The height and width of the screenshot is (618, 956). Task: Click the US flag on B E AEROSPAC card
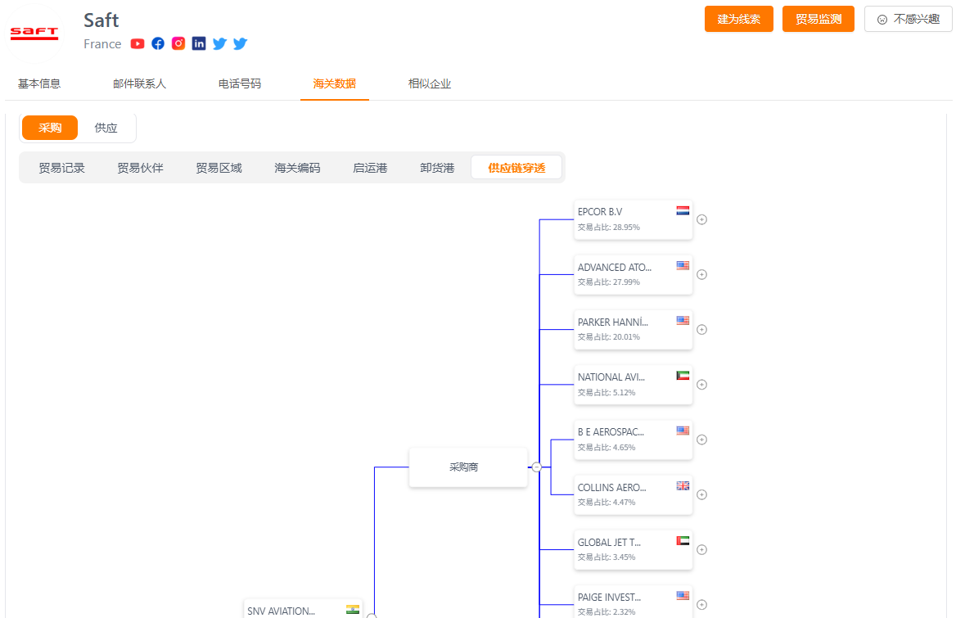click(683, 431)
